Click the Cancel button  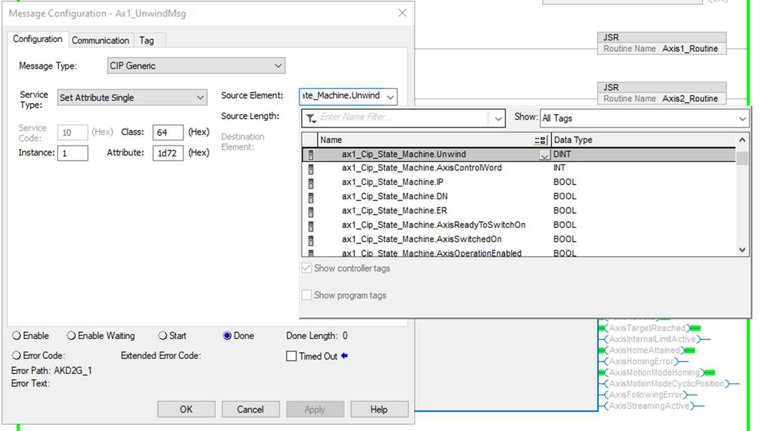pos(251,409)
